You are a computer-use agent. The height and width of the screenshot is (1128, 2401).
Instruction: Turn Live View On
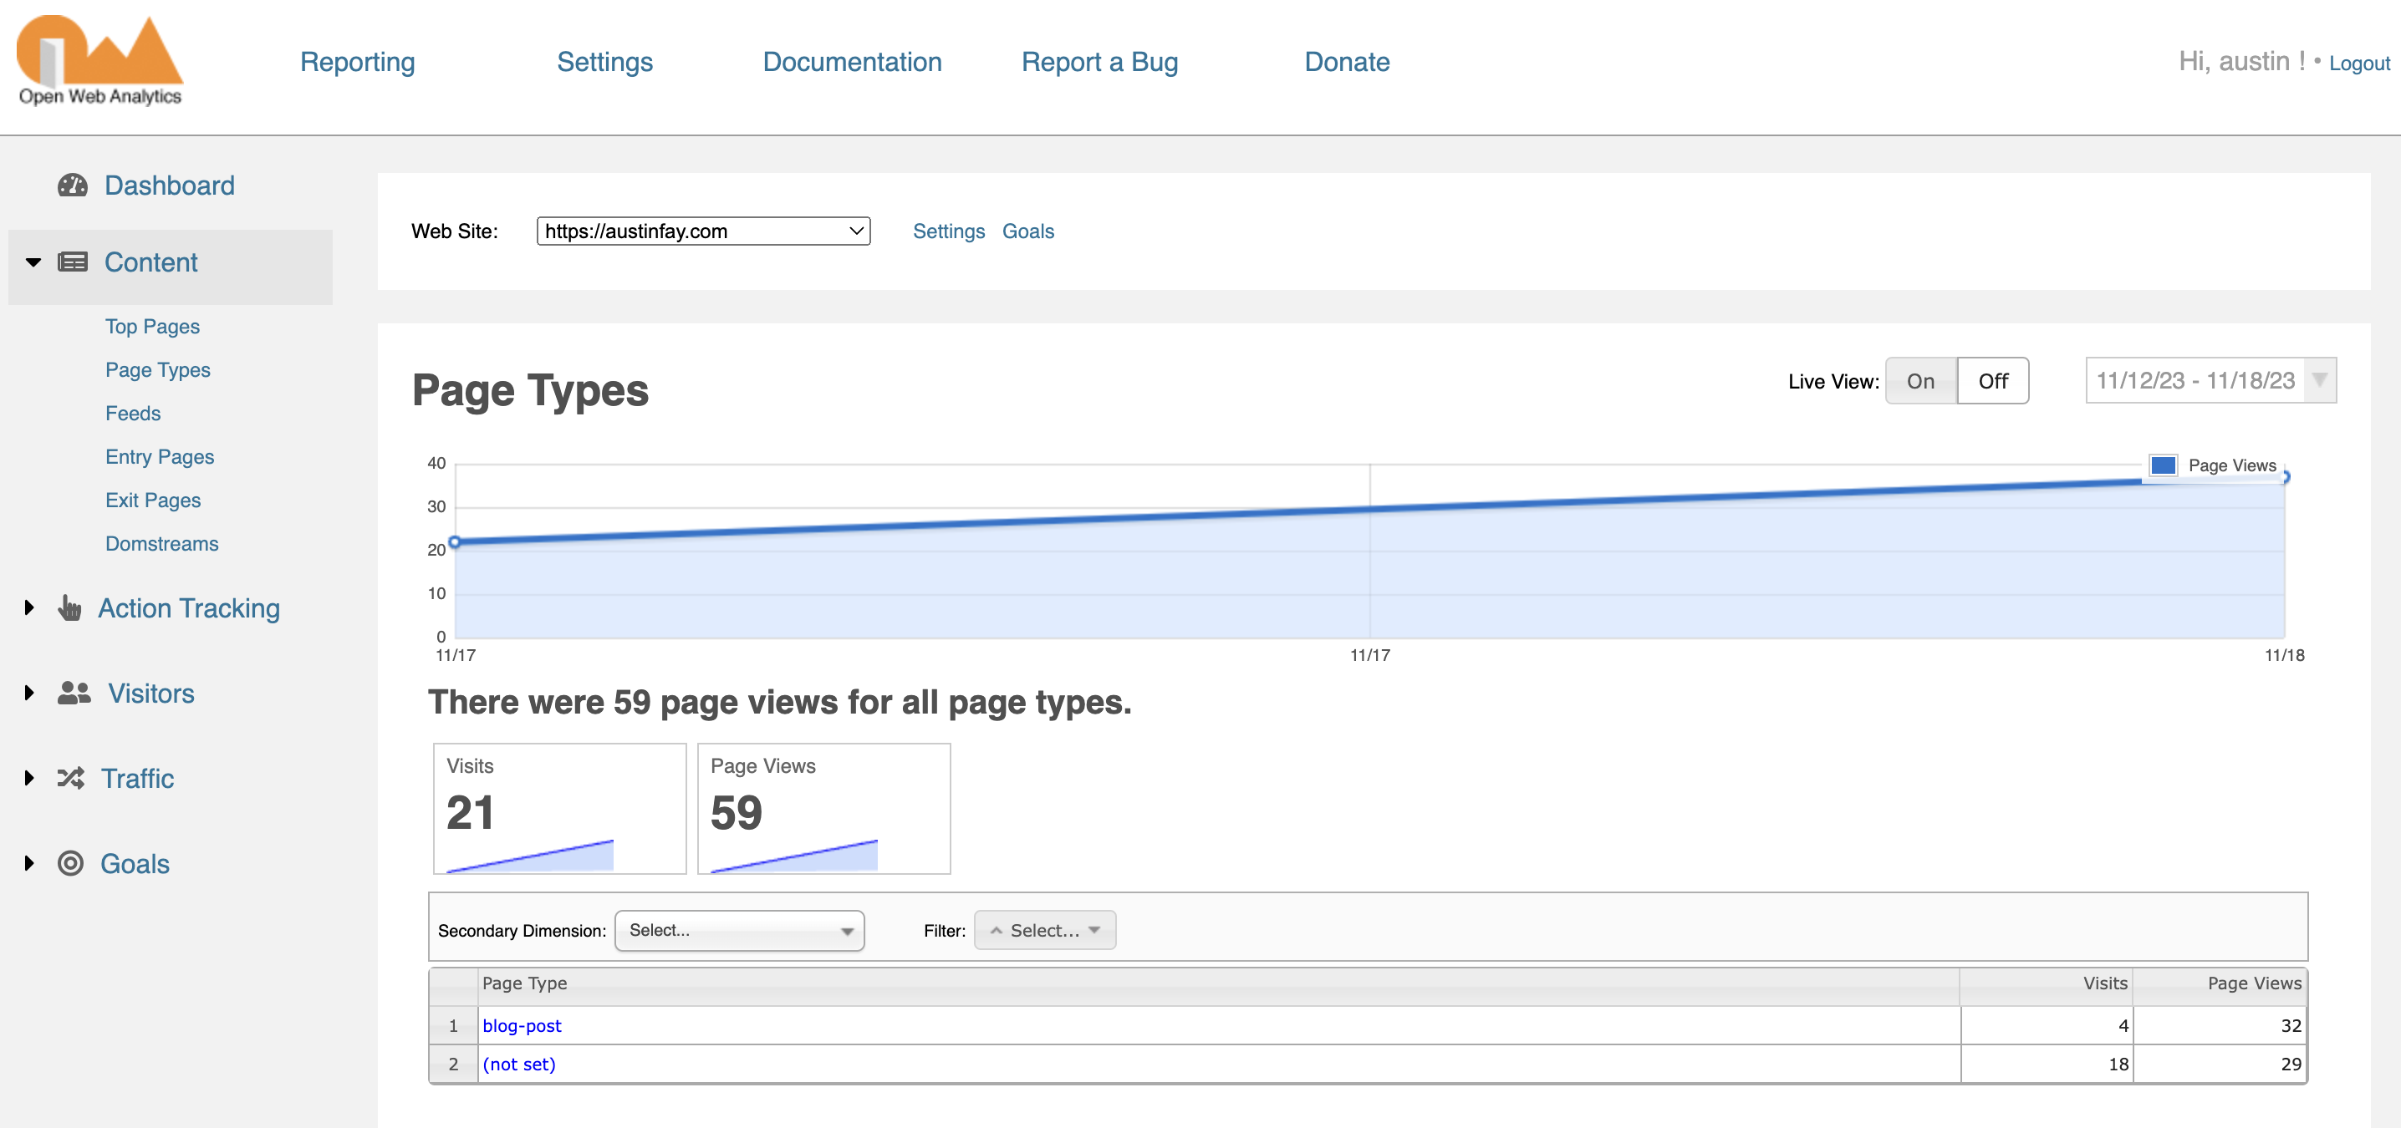1920,381
